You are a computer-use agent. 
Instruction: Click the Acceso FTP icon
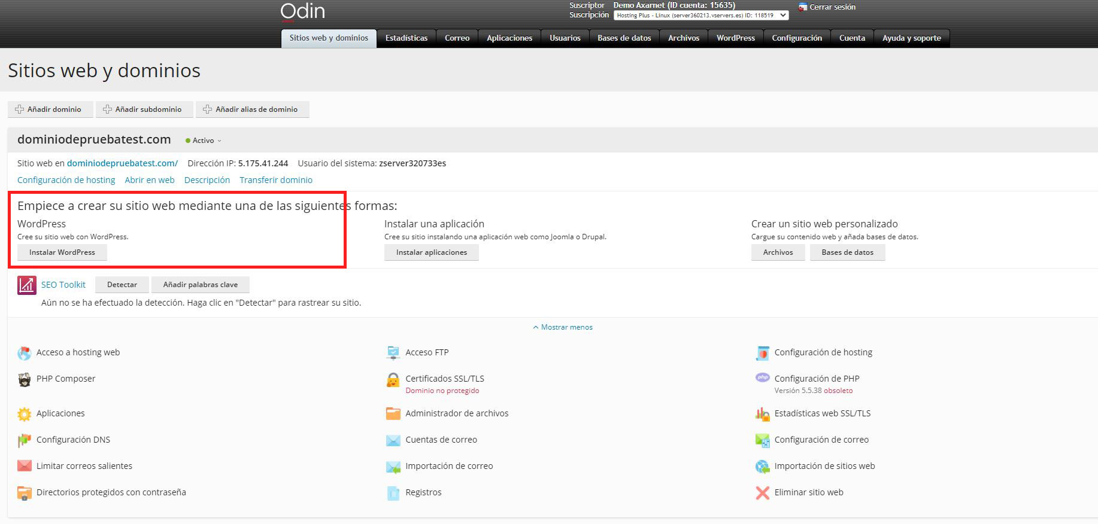point(393,353)
